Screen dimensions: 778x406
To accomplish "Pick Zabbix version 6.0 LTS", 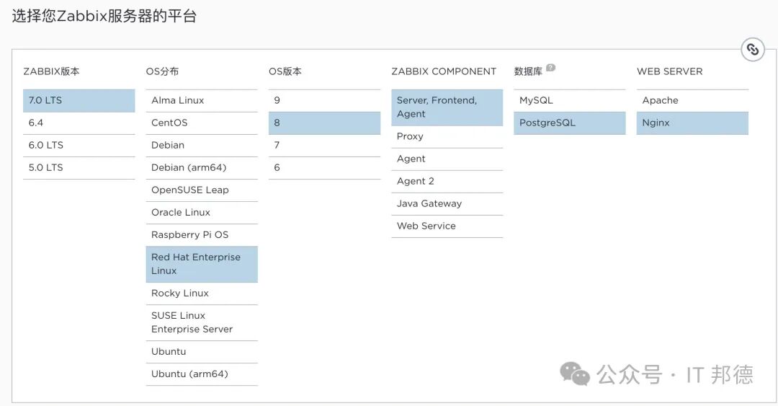I will point(79,145).
